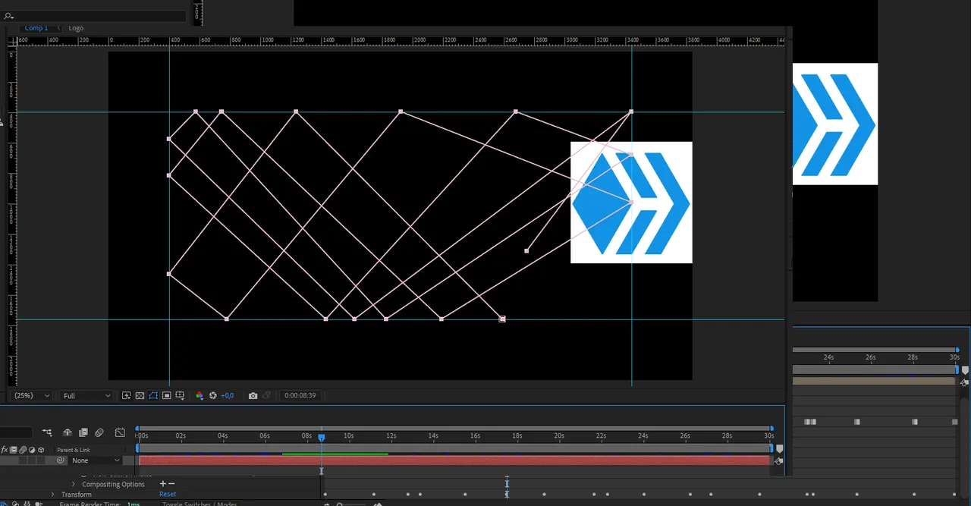
Task: Click the +0,0 exposure value
Action: 227,396
